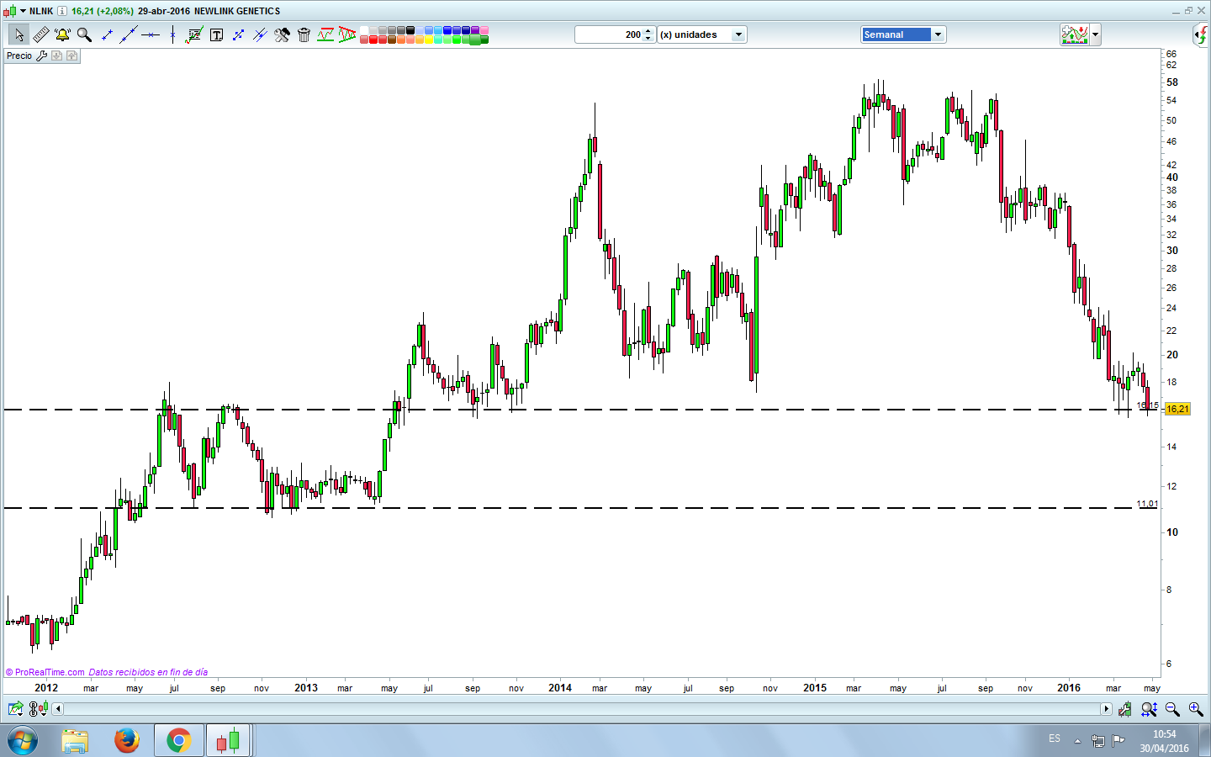This screenshot has width=1211, height=757.
Task: Open Chrome from taskbar
Action: [x=178, y=741]
